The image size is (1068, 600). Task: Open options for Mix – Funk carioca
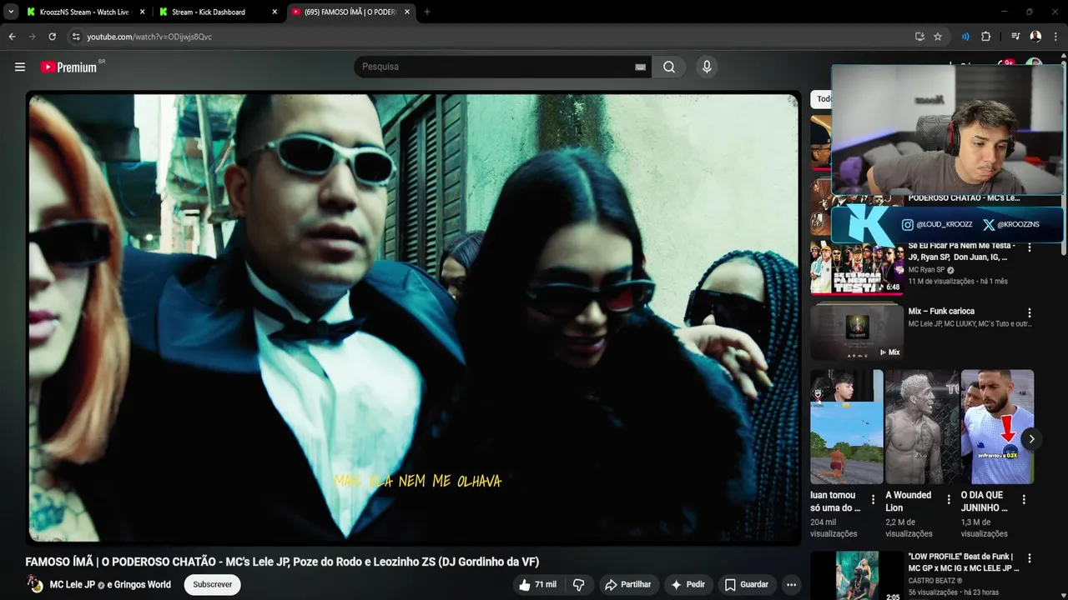point(1029,313)
